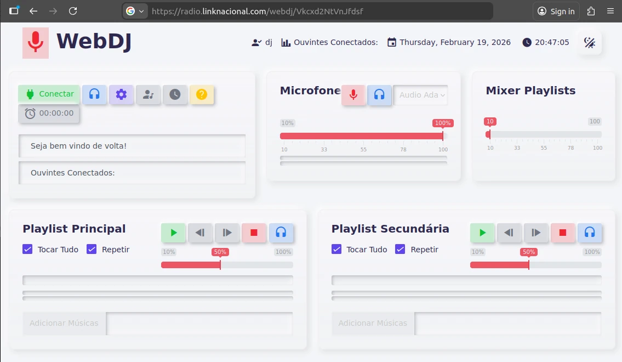Click the headphones icon next to Conectar
This screenshot has height=362, width=622.
pos(94,94)
